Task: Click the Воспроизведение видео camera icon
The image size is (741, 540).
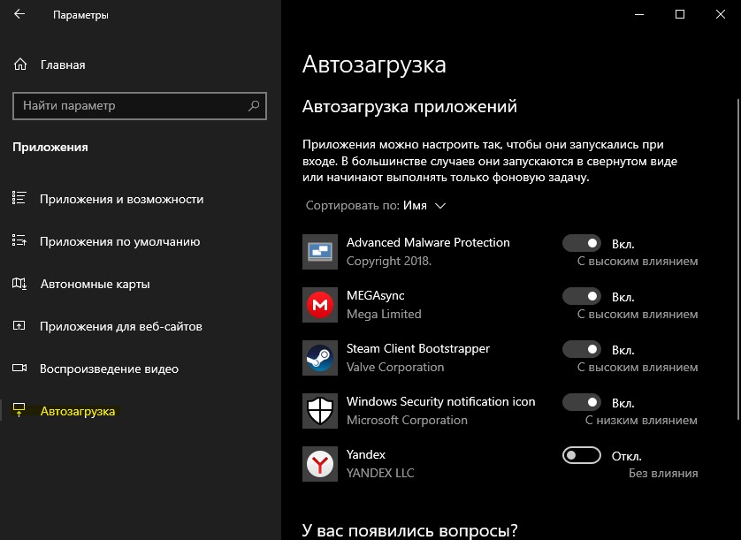Action: (x=19, y=368)
